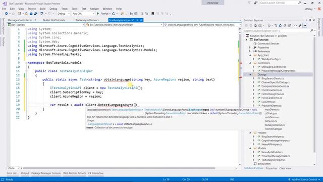
Task: Click the Solution Explorer search magnifier icon
Action: point(312,30)
